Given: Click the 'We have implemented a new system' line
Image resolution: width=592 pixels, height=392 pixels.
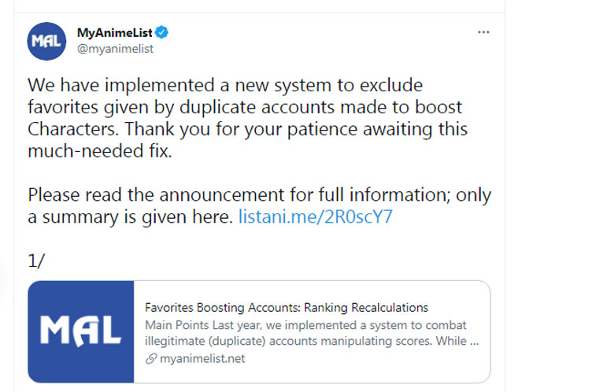Looking at the screenshot, I should 226,84.
